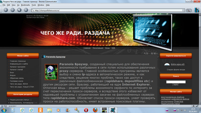This screenshot has width=201, height=113.
Task: Show hidden tray icons arrow
Action: point(171,110)
